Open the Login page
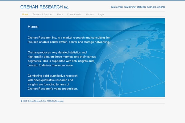Screen dimensions: 185x123 (x=101, y=14)
